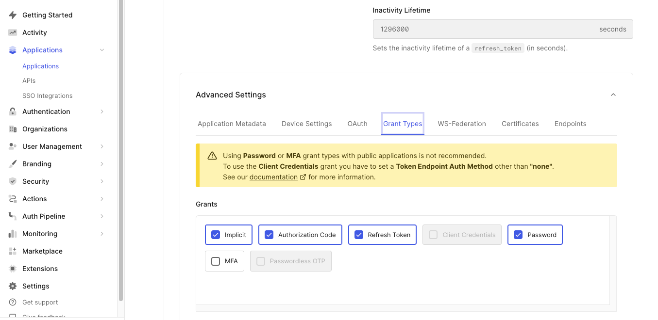Click the Authentication lock icon
This screenshot has width=658, height=320.
click(13, 112)
